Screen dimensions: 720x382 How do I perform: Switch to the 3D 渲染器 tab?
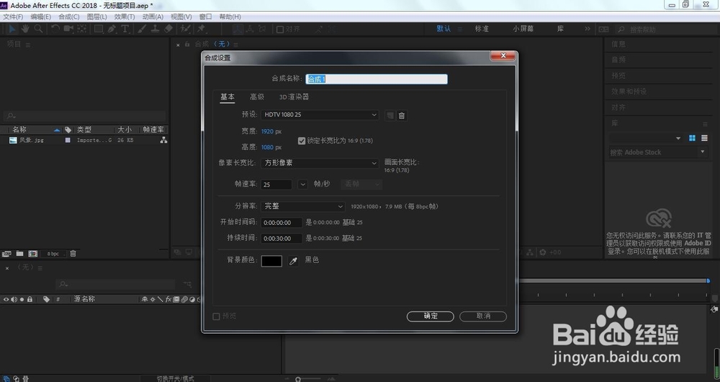tap(294, 97)
